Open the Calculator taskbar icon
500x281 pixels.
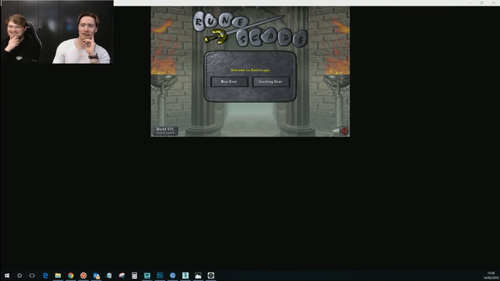pos(134,276)
